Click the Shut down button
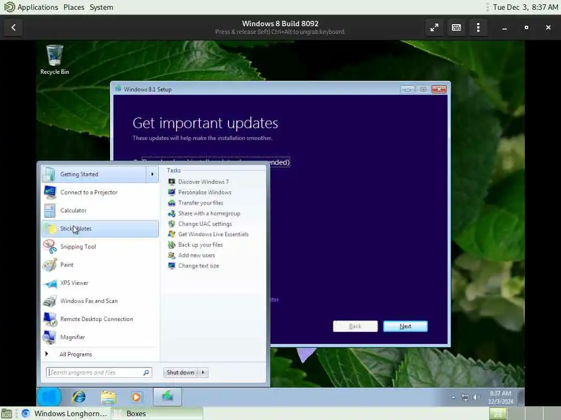561x420 pixels. (x=180, y=372)
